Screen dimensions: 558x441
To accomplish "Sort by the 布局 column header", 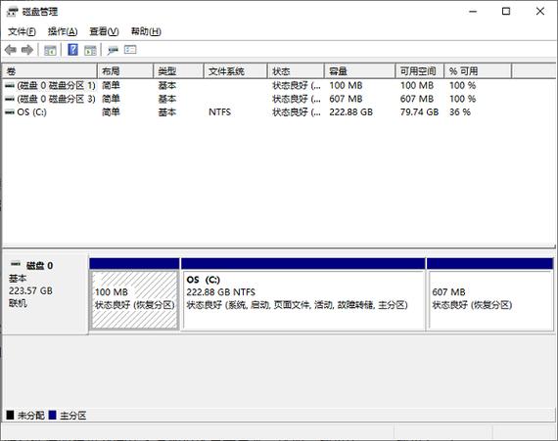I will [x=125, y=71].
